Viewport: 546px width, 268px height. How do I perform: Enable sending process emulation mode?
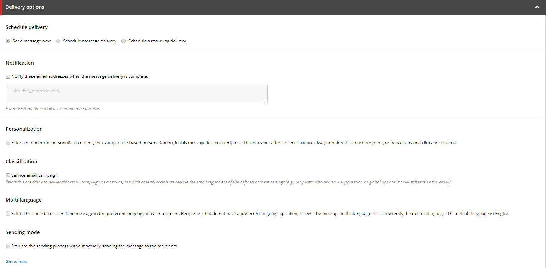point(7,246)
